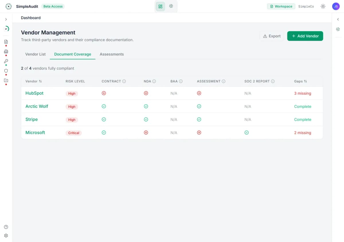
Task: Select the building icon in the left sidebar
Action: [x=6, y=52]
